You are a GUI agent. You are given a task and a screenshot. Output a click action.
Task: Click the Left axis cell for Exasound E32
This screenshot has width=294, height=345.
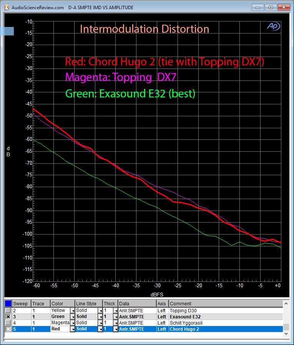163,317
